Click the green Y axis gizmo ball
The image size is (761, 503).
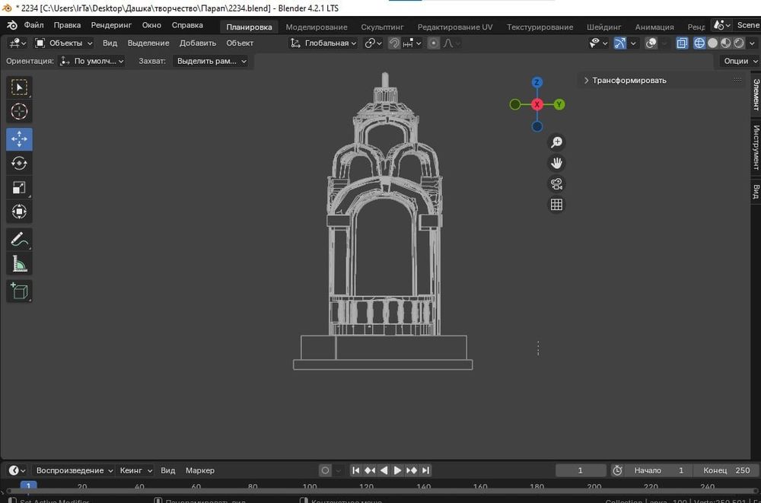[559, 104]
